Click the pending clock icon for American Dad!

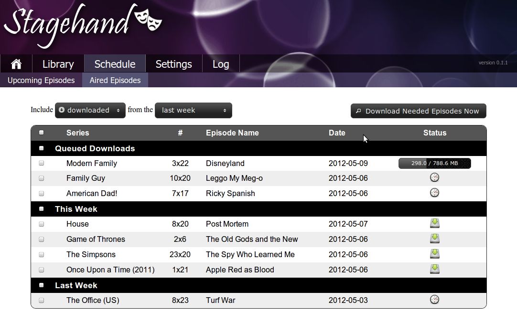(x=434, y=192)
